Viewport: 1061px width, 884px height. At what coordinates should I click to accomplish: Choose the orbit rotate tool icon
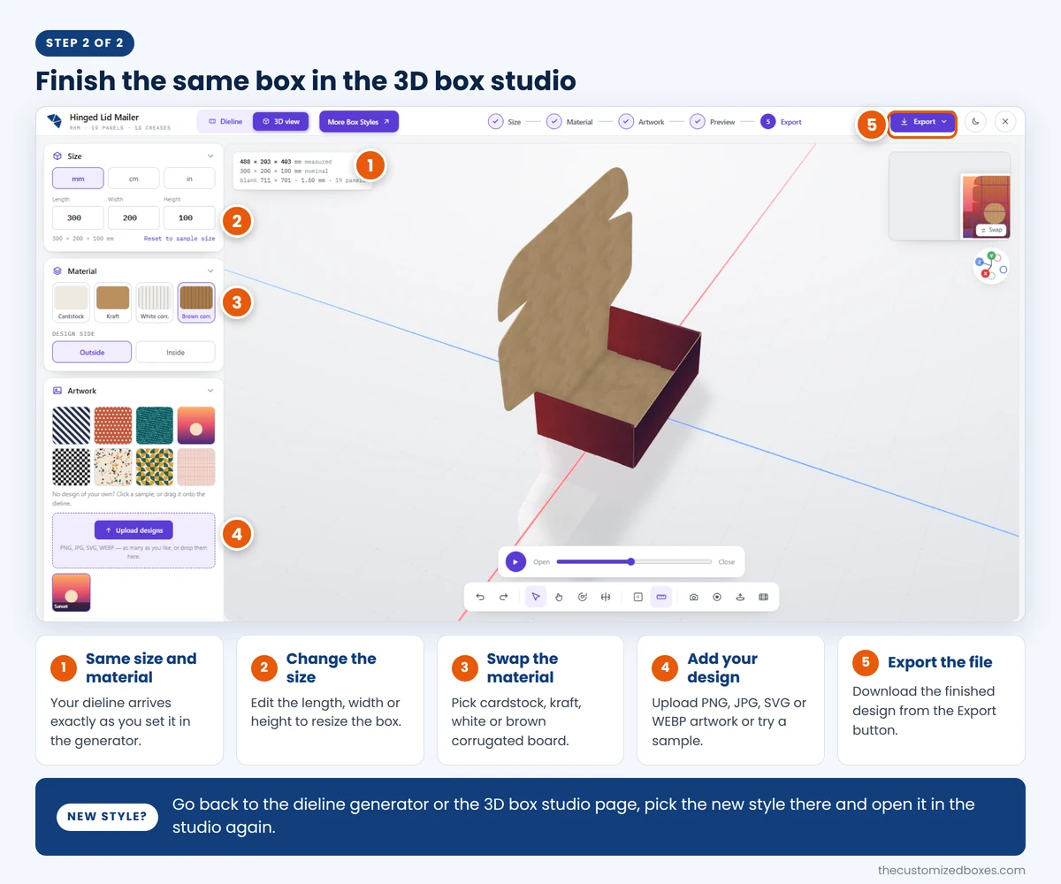point(582,597)
